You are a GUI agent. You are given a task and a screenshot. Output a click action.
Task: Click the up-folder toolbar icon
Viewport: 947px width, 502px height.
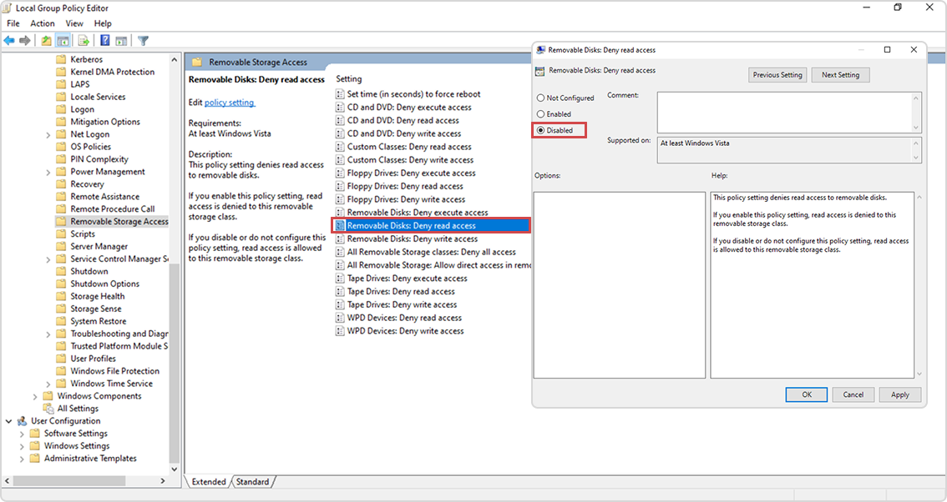click(x=46, y=40)
